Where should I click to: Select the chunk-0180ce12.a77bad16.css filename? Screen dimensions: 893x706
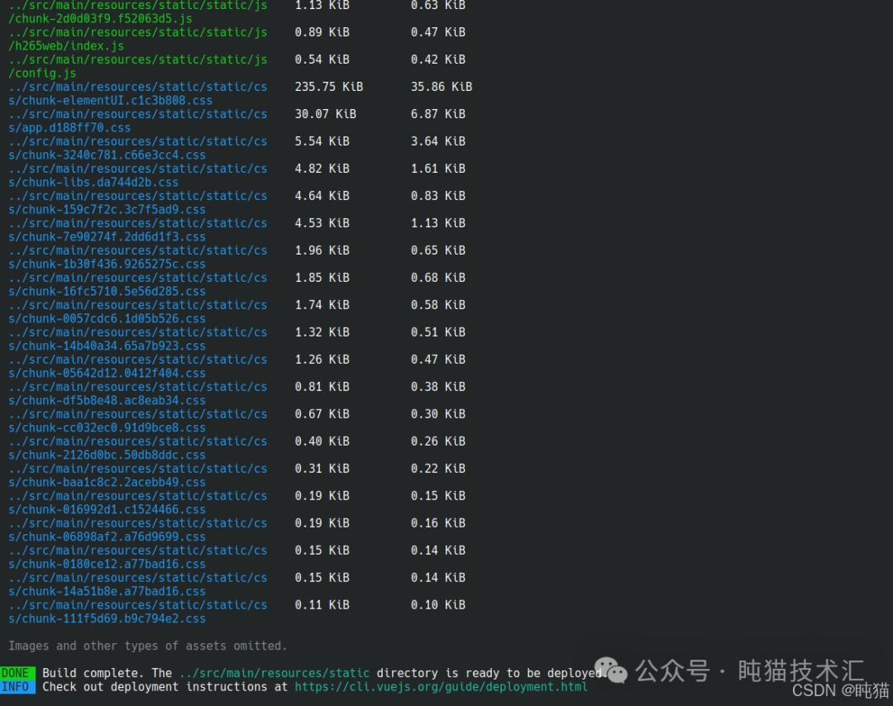(x=113, y=565)
